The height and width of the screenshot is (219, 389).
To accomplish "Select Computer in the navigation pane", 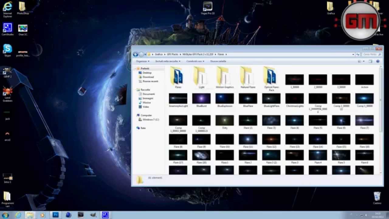I will coord(146,115).
